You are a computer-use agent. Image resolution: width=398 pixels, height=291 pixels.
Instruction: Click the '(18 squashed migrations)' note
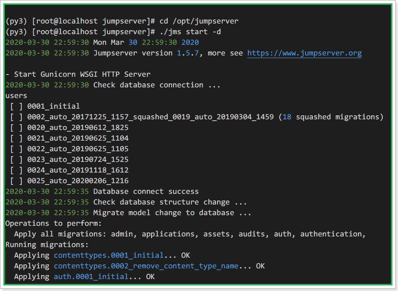[331, 117]
